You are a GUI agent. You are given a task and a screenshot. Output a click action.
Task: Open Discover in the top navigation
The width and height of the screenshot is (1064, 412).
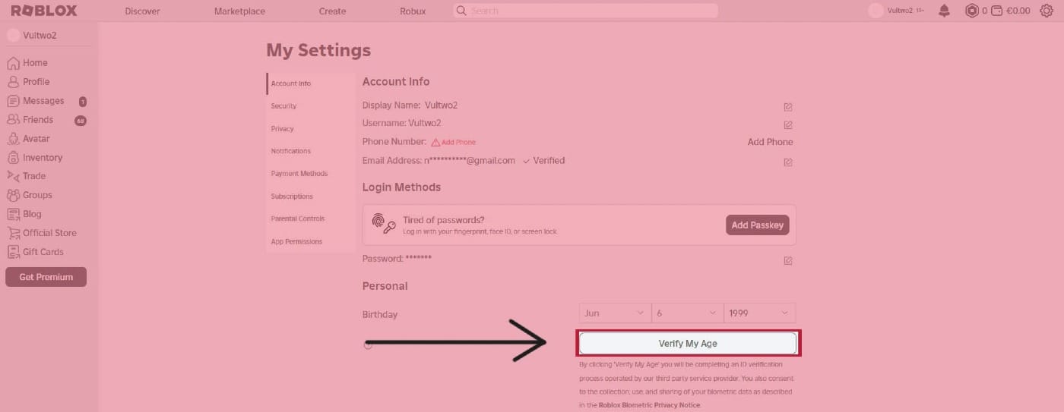point(142,11)
